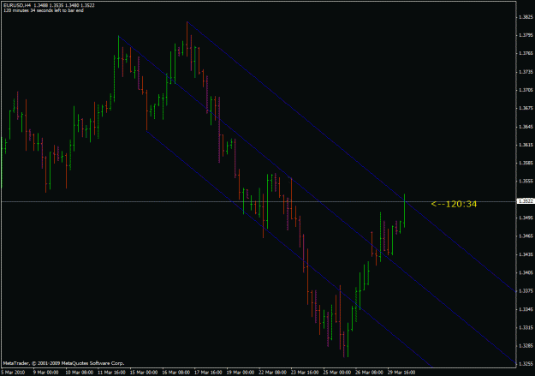The image size is (535, 376).
Task: Click the '23 Mar 16:00' time axis label
Action: coord(305,373)
